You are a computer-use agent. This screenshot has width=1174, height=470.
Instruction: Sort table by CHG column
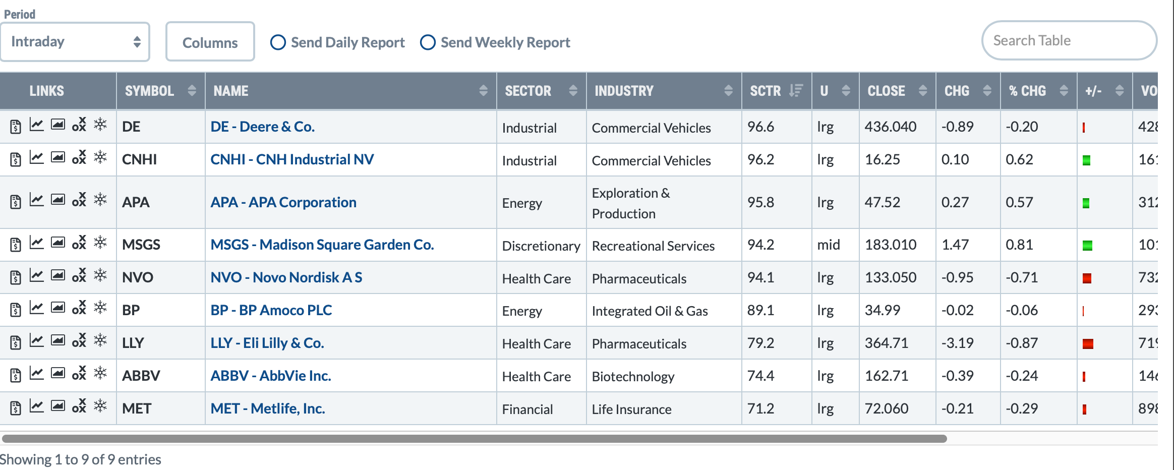coord(968,91)
